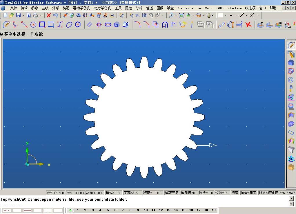Open the Electrode menu
The height and width of the screenshot is (214, 296).
[185, 8]
